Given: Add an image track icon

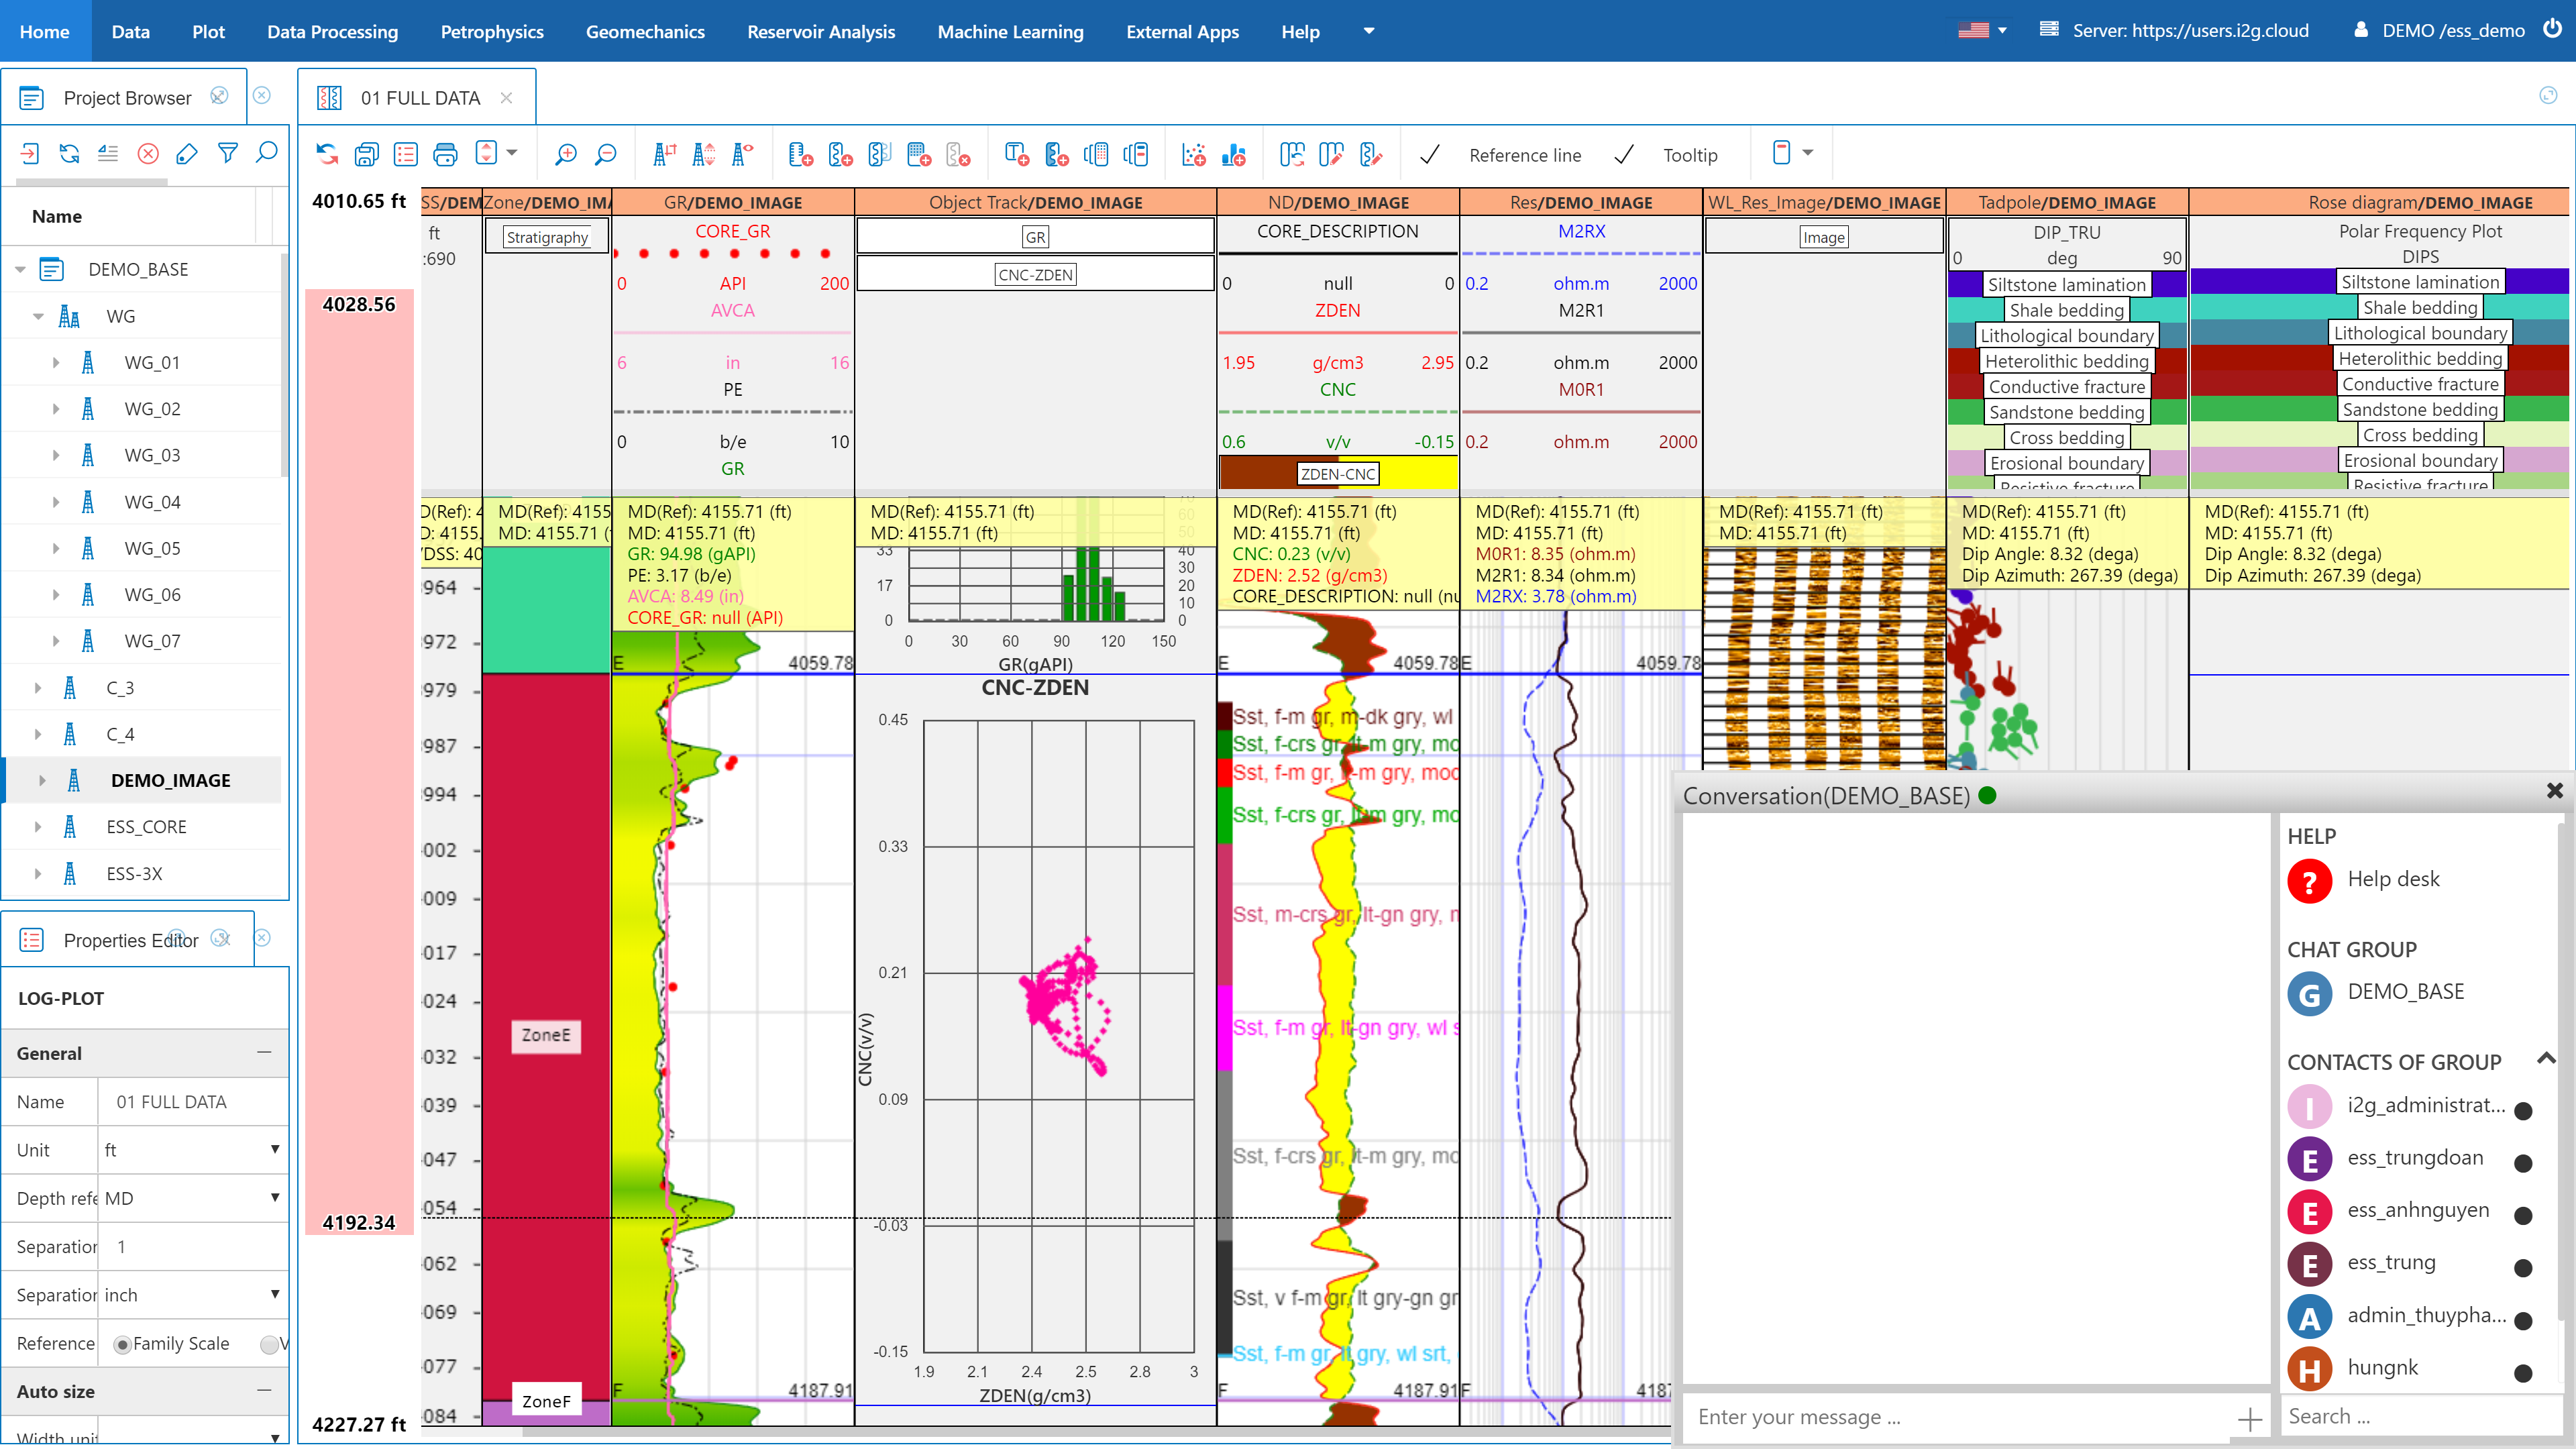Looking at the screenshot, I should 919,154.
